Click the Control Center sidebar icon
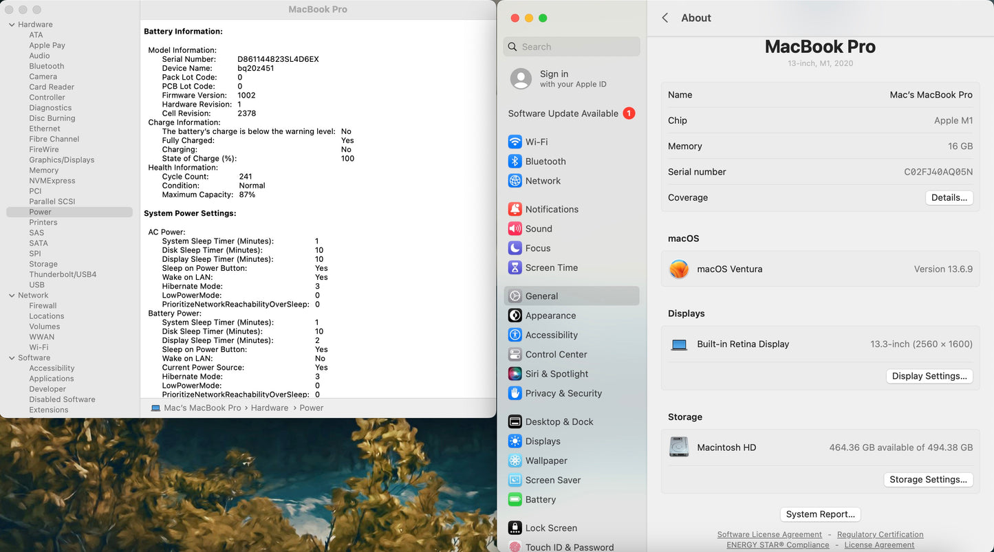The image size is (994, 552). tap(515, 355)
